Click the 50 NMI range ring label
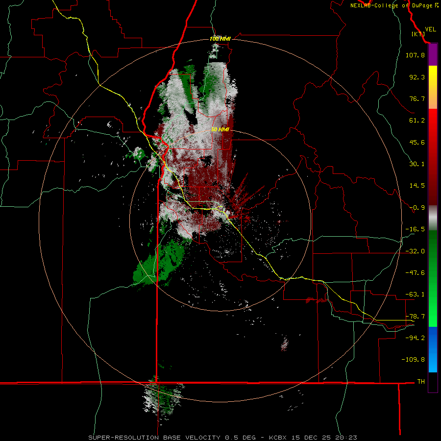 pos(220,129)
